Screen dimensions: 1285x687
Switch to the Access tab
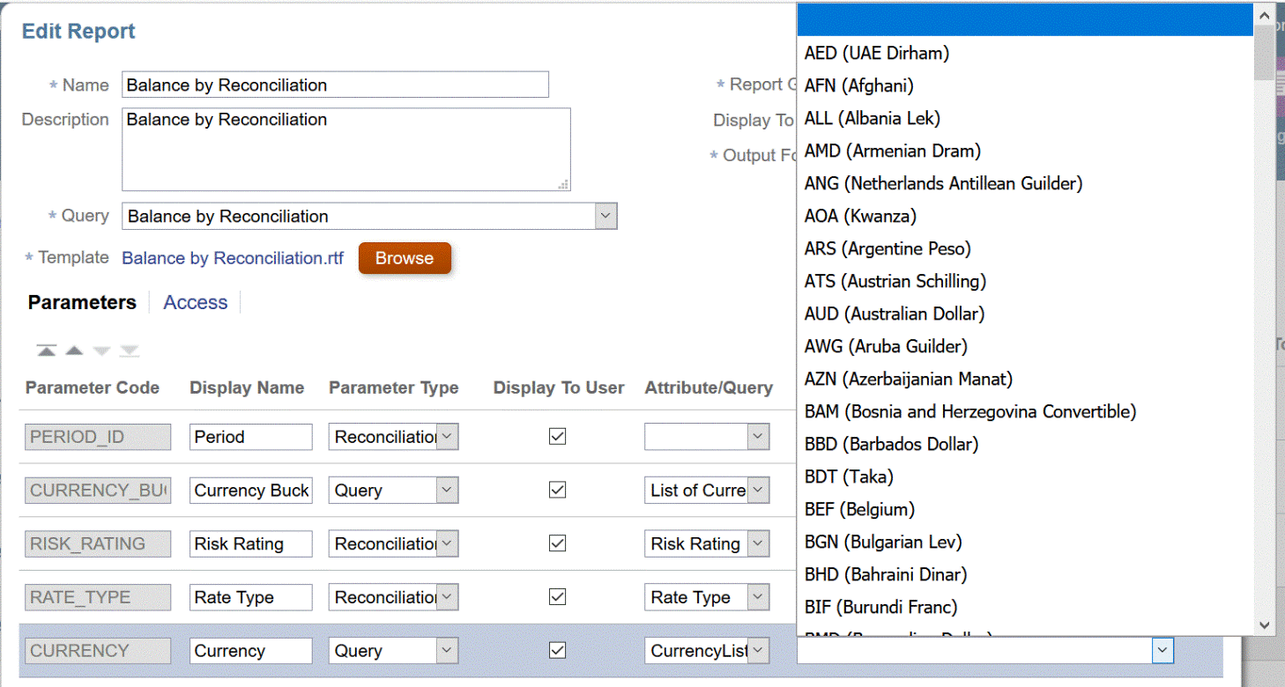point(195,302)
